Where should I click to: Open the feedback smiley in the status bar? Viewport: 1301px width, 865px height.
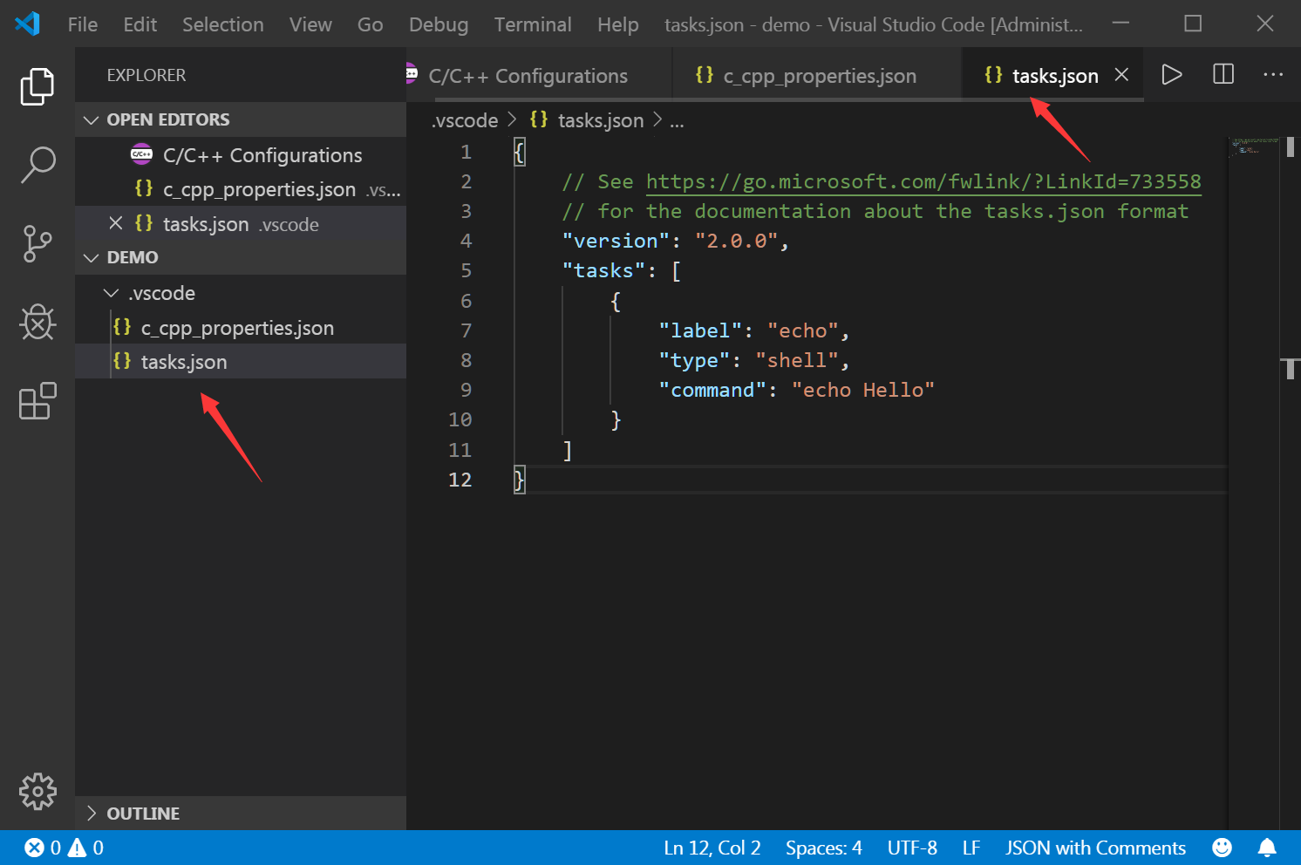(x=1222, y=847)
